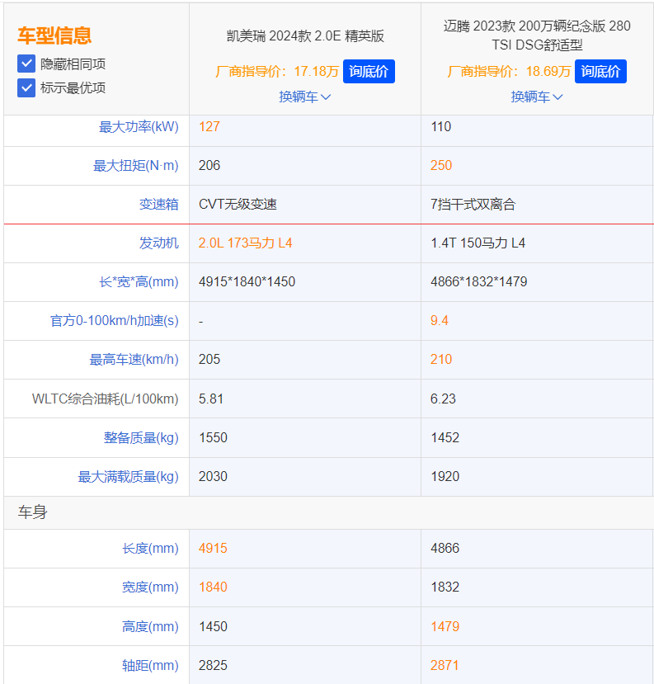Click the 官方0-100km/h加速(s) label

coord(114,321)
